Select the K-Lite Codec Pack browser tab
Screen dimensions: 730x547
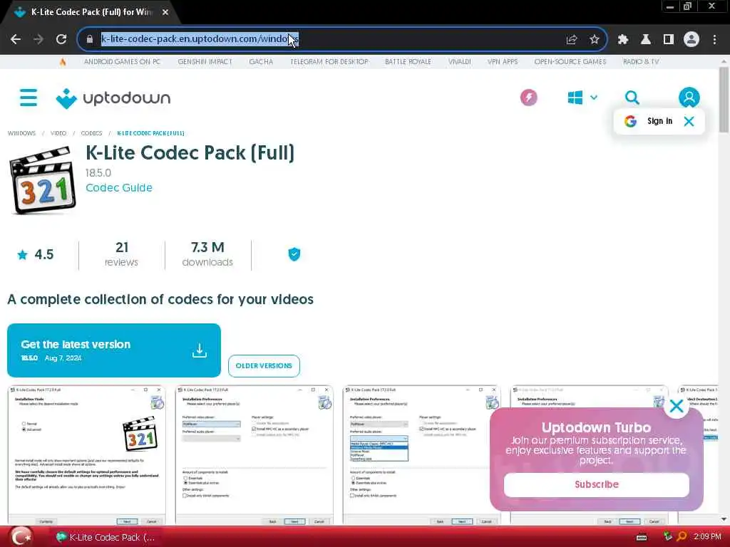pyautogui.click(x=91, y=13)
